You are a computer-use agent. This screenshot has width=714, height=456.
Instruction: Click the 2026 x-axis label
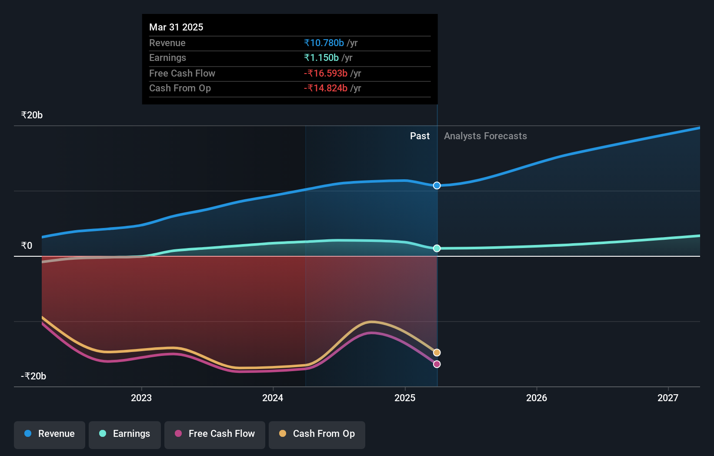(537, 398)
